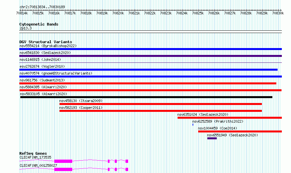Select the nsv5554214 blue variant bar

point(150,49)
